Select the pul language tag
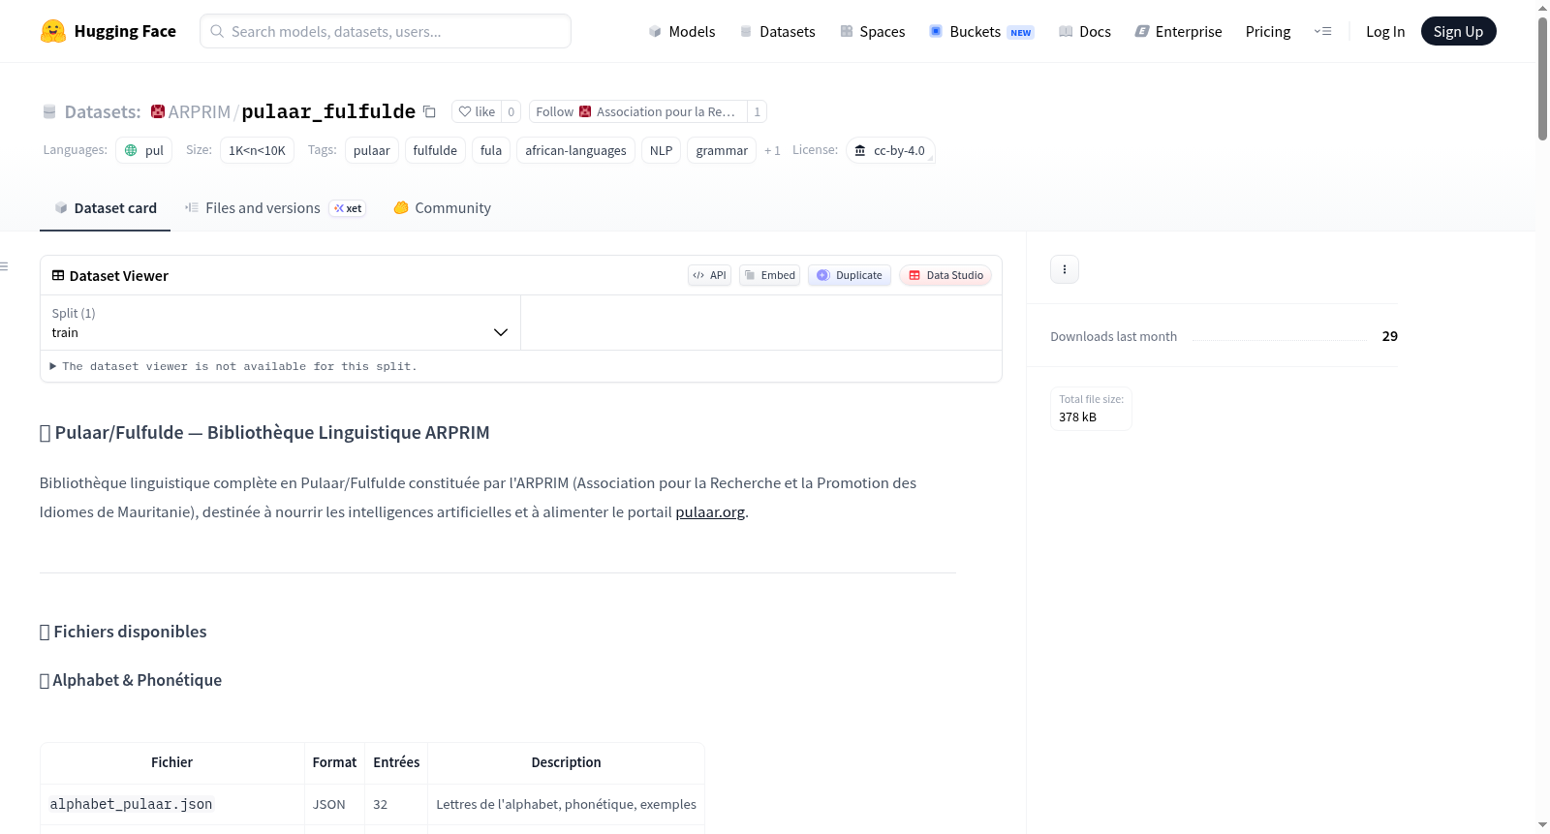This screenshot has width=1550, height=834. coord(144,150)
